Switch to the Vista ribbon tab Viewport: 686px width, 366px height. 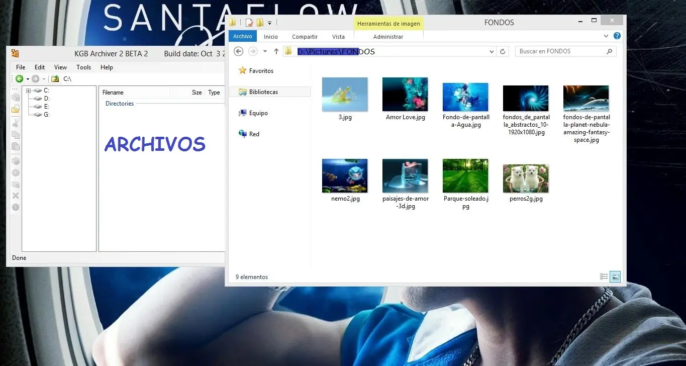point(339,37)
